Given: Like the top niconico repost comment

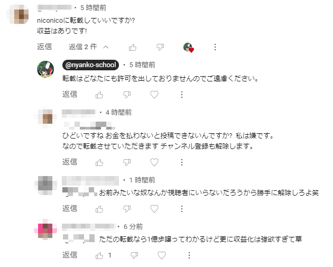Looking at the screenshot, I should click(x=133, y=47).
